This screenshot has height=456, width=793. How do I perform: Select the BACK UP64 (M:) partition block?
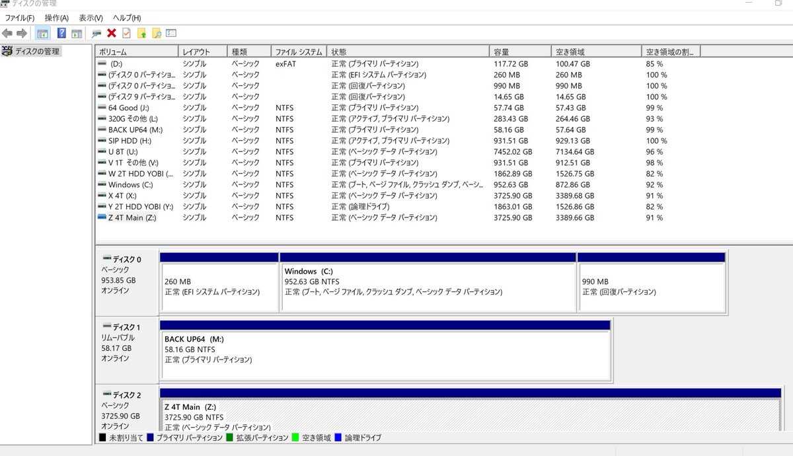tap(385, 355)
